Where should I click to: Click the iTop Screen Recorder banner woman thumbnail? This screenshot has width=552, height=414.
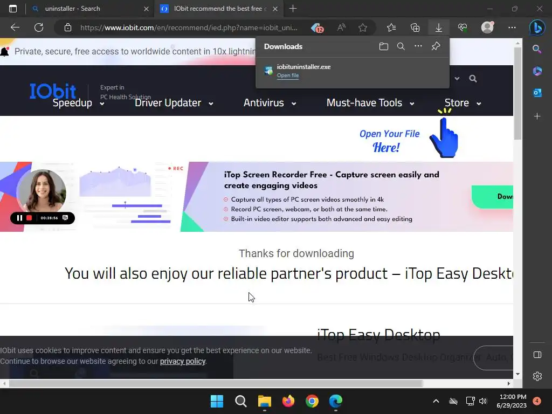pyautogui.click(x=42, y=190)
